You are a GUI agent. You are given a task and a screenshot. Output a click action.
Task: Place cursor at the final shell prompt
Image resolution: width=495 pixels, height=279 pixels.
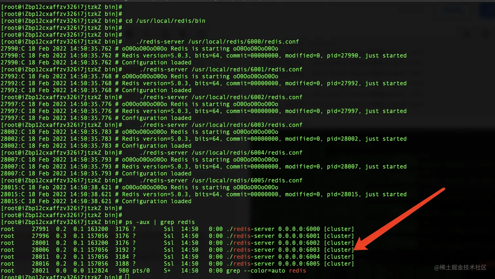pos(127,277)
